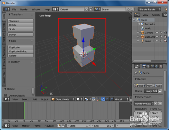Open the Object Mode dropdown
Screen dimensions: 169x130
tap(63, 99)
